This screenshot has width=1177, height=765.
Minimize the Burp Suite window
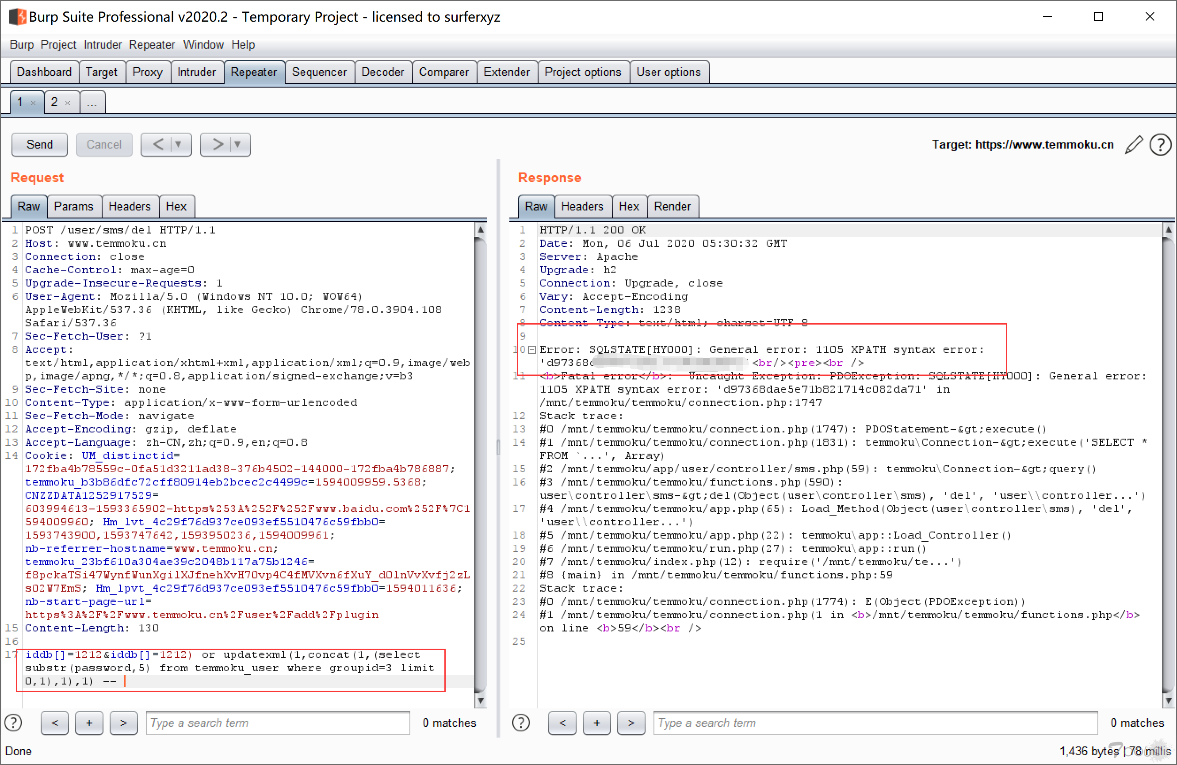[1047, 17]
